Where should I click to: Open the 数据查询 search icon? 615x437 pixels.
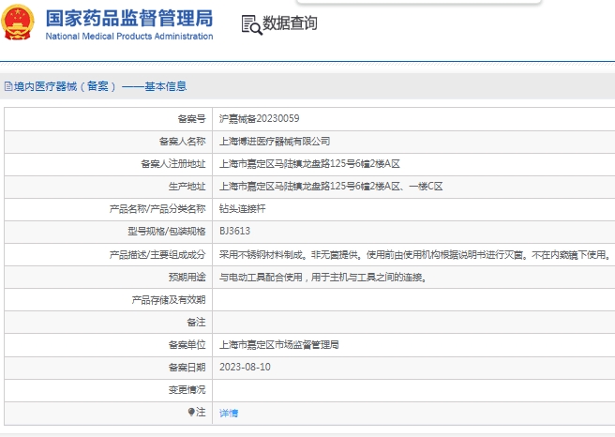pos(251,25)
